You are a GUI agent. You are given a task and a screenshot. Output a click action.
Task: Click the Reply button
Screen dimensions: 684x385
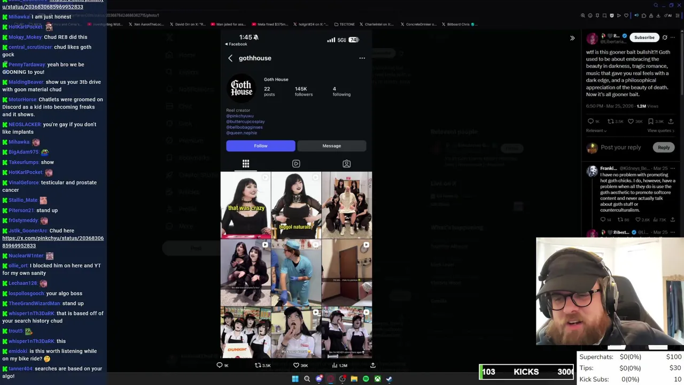pyautogui.click(x=664, y=148)
